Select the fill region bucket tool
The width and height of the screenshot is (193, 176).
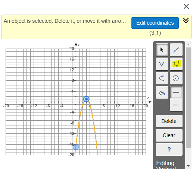pyautogui.click(x=162, y=92)
